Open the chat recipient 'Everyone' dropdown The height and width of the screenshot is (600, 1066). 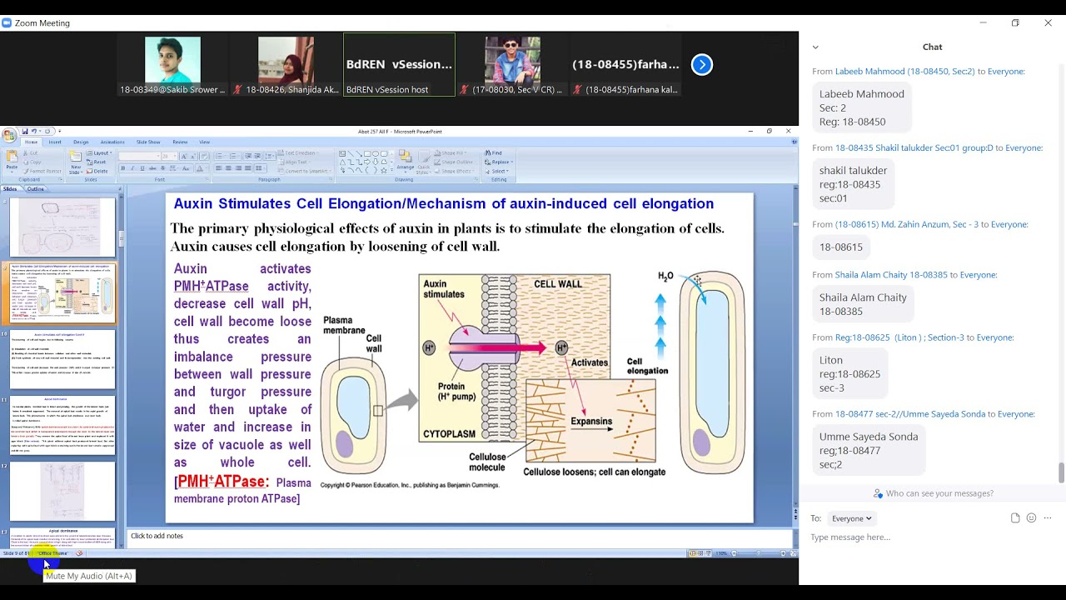click(x=852, y=518)
